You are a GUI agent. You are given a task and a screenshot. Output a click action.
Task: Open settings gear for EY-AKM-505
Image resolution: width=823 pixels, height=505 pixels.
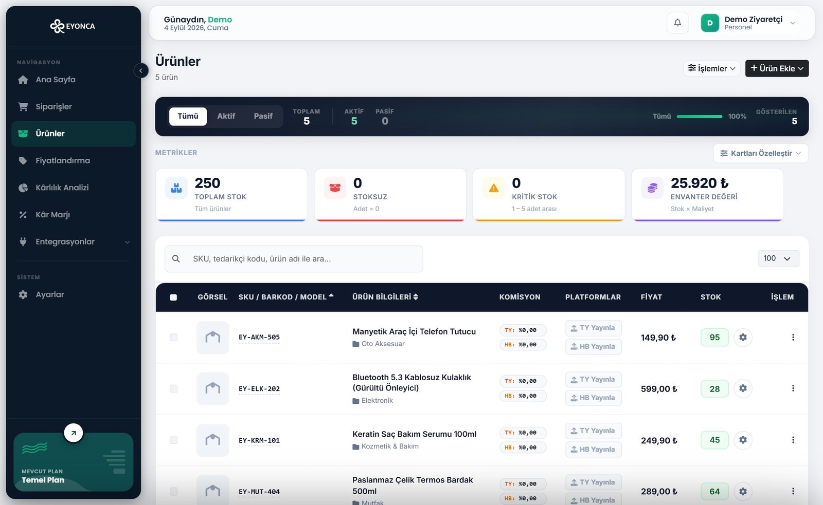coord(743,337)
